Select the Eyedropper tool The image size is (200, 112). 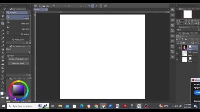[3, 34]
